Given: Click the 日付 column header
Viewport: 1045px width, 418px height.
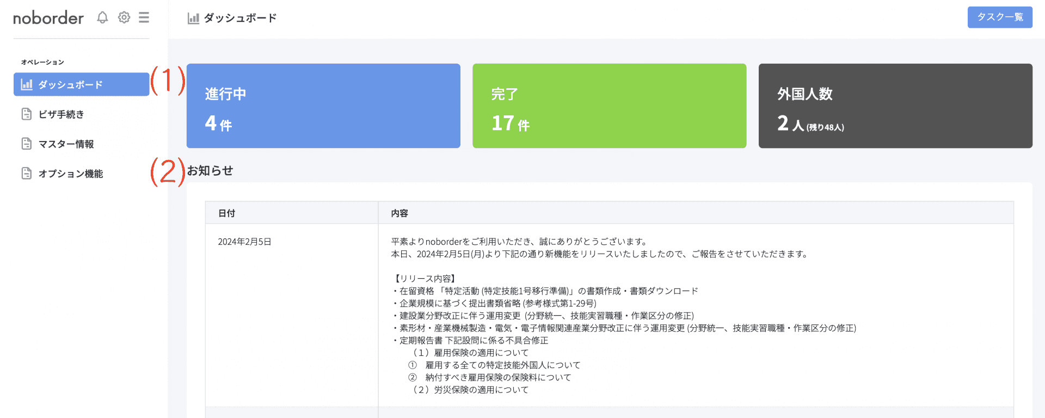Looking at the screenshot, I should click(227, 213).
